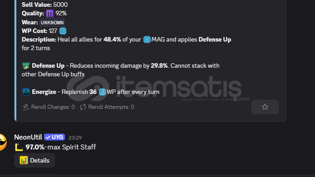Click the Reroll Attempts arrows icon

83,107
